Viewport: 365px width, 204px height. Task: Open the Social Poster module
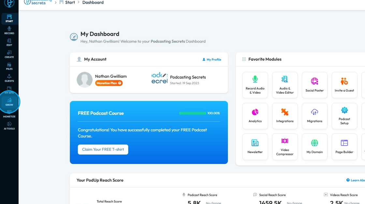click(314, 85)
